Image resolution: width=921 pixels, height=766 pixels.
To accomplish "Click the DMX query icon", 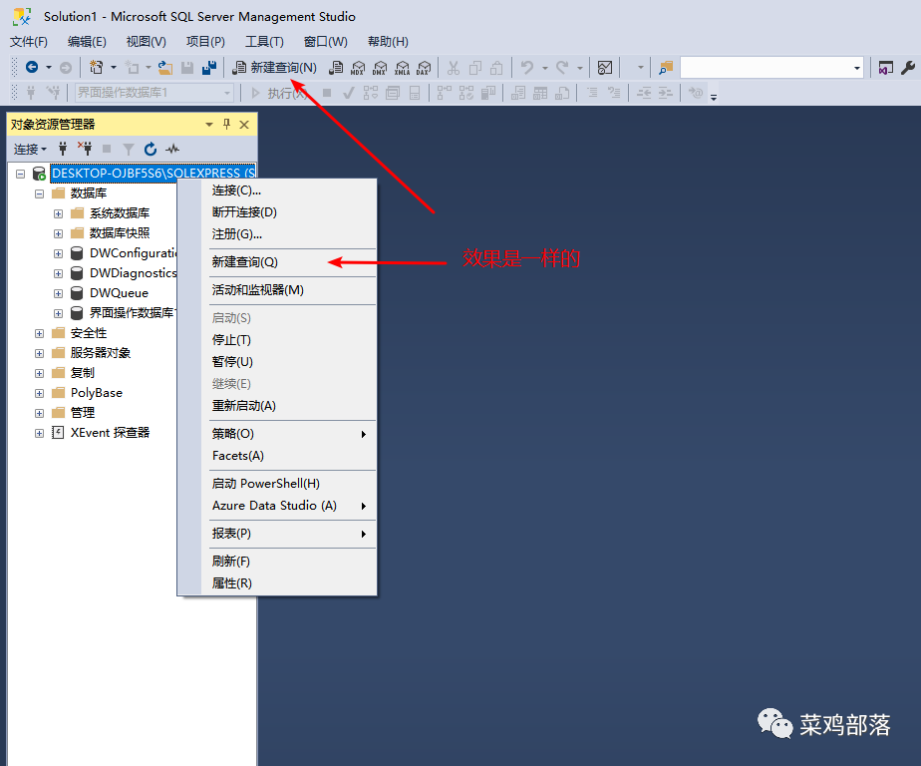I will (380, 68).
